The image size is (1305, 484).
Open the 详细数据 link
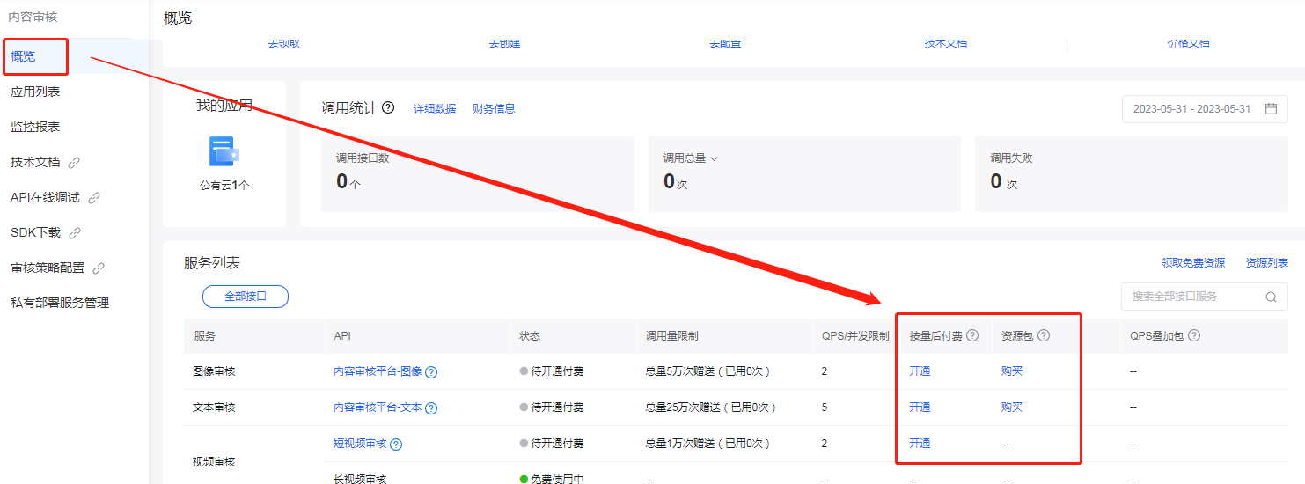tap(435, 108)
